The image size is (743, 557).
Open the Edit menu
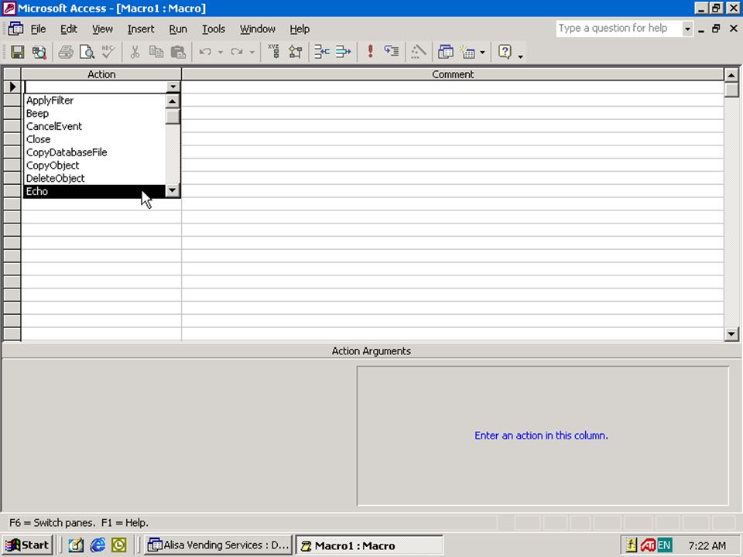69,29
